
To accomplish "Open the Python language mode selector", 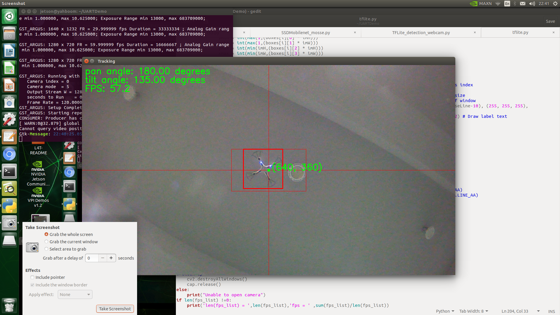I will pyautogui.click(x=445, y=311).
